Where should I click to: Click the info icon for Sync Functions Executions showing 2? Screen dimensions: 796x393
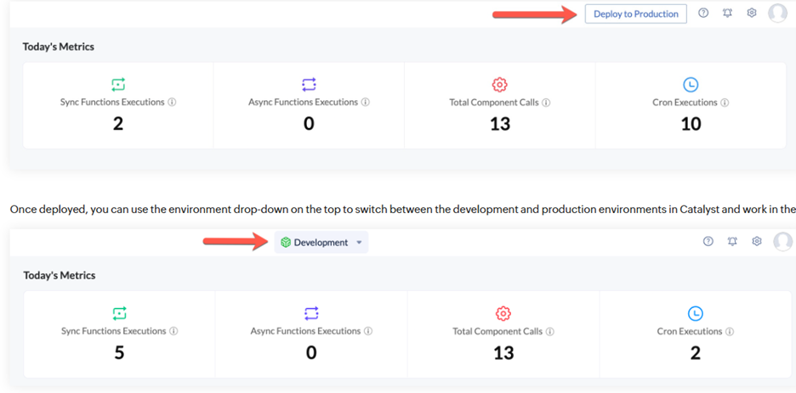pos(172,103)
